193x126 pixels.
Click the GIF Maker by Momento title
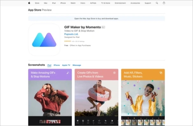pyautogui.click(x=82, y=27)
